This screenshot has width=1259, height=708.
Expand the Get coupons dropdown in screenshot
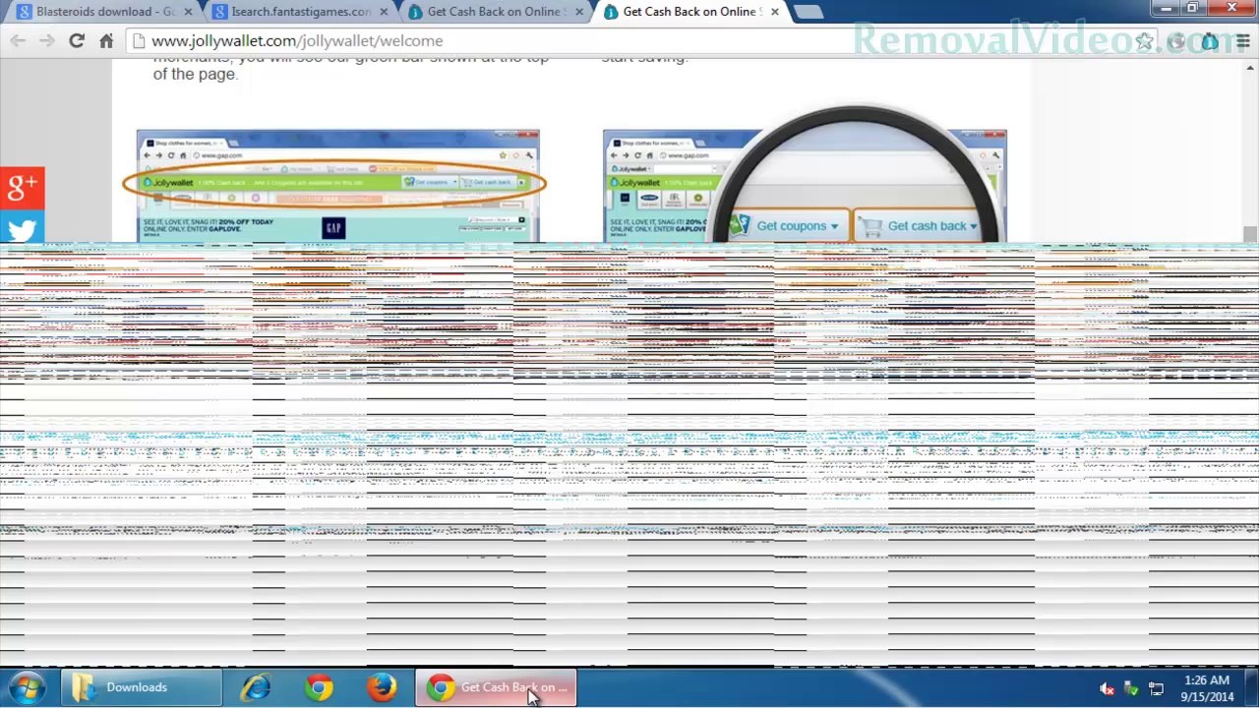(x=799, y=226)
